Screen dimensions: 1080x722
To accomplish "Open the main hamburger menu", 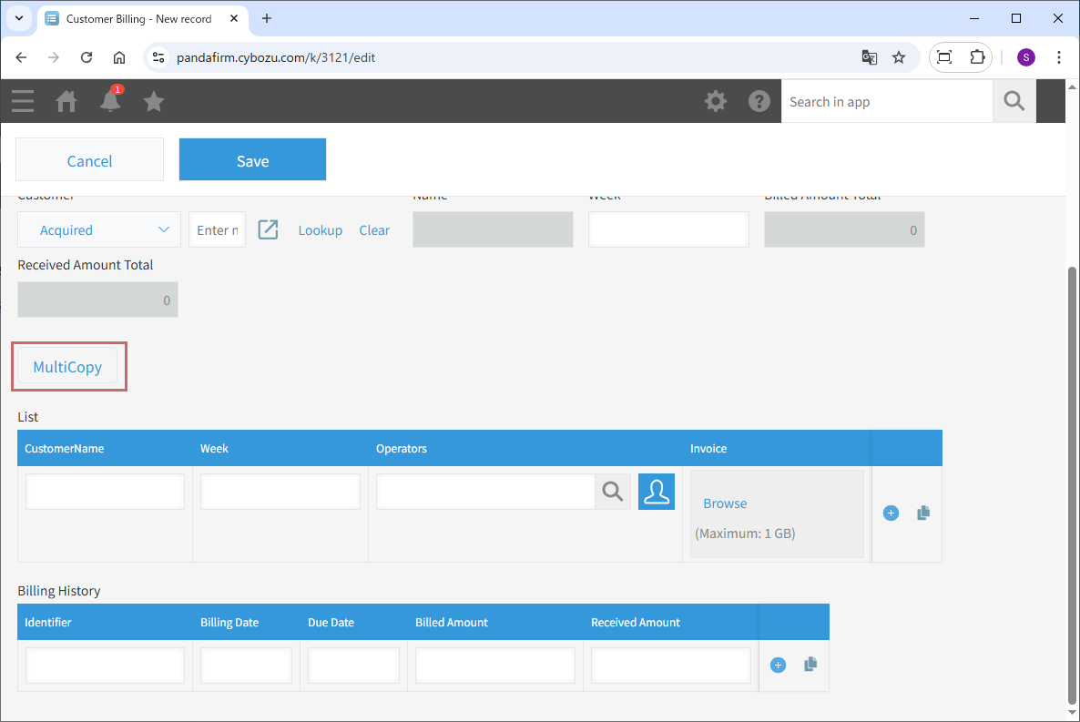I will pyautogui.click(x=23, y=101).
